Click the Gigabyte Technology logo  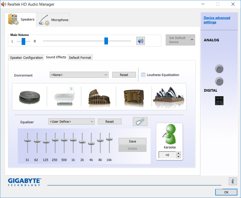point(24,182)
